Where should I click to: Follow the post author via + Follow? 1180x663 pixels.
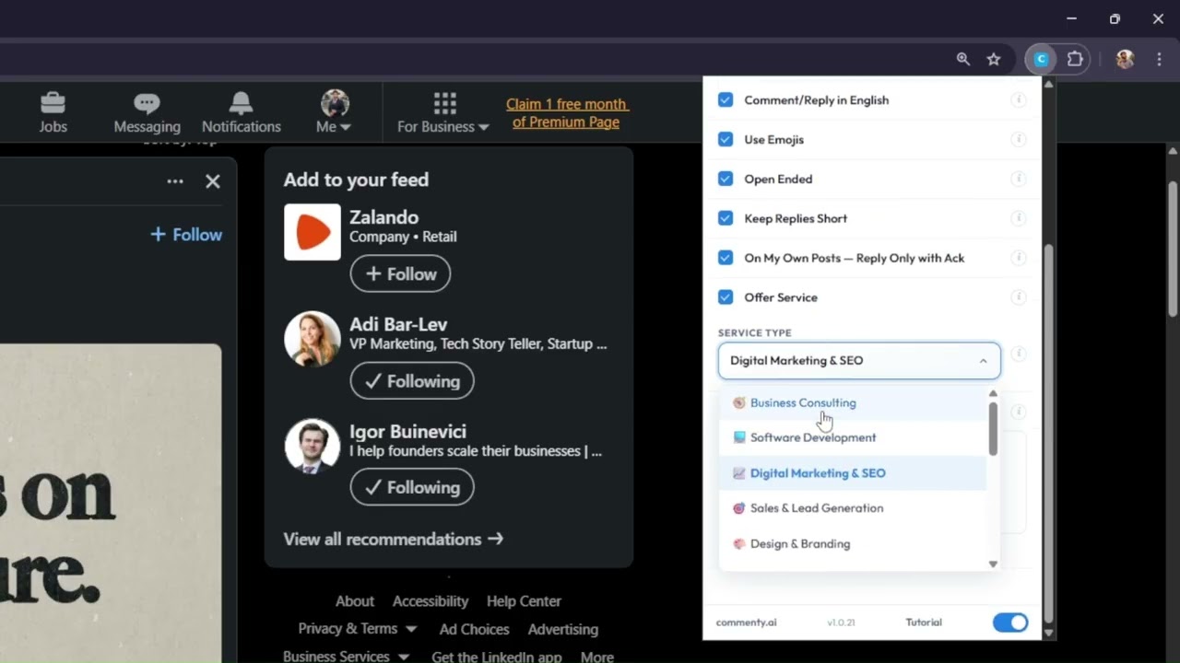coord(186,235)
